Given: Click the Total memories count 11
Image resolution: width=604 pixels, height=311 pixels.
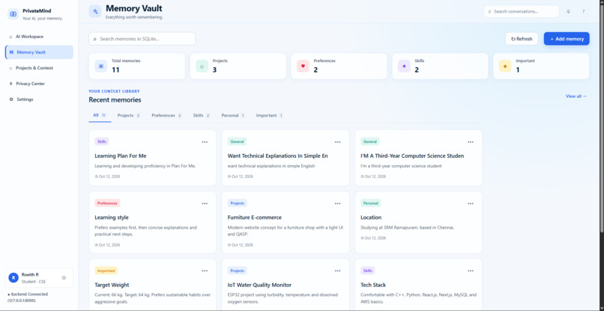Looking at the screenshot, I should point(116,70).
